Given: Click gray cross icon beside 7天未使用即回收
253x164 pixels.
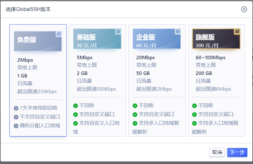Looking at the screenshot, I should tap(16, 108).
